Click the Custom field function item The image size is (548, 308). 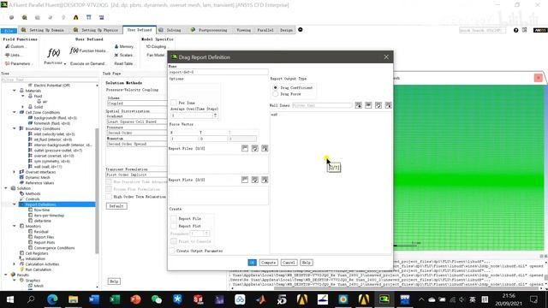[15, 46]
